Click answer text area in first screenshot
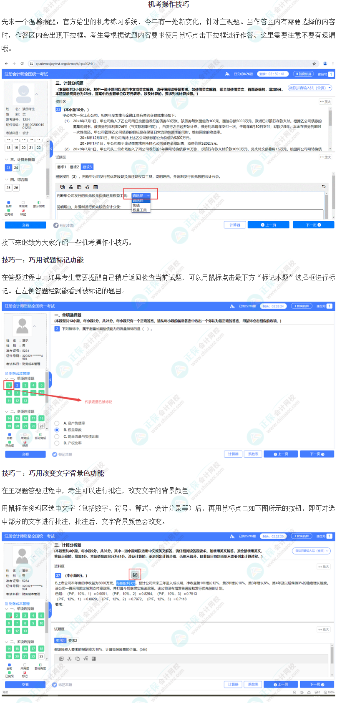This screenshot has height=703, width=337. coord(190,214)
